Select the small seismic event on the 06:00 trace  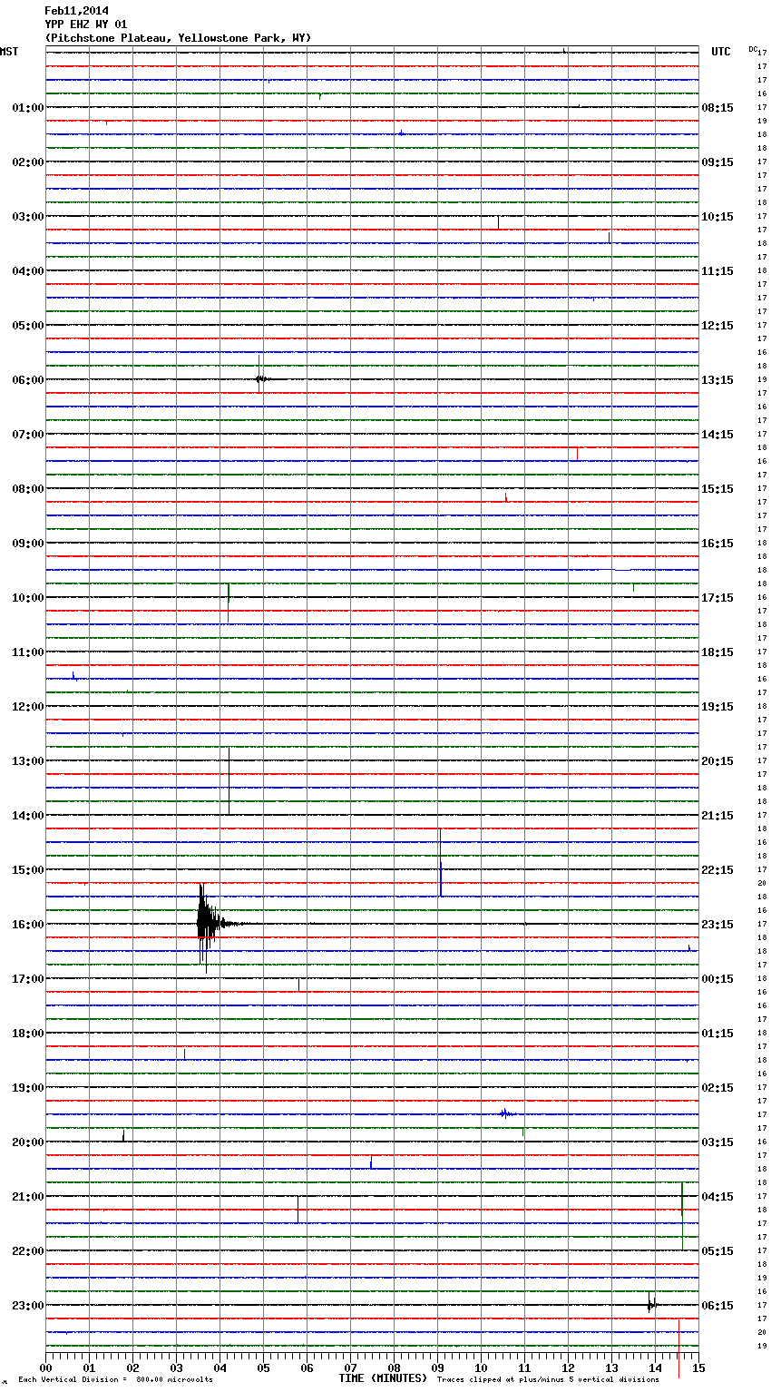point(260,378)
